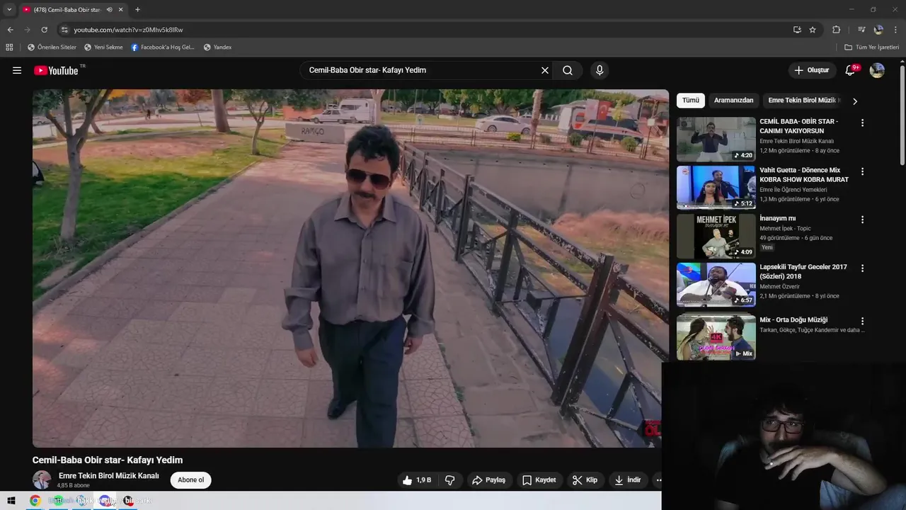Screen dimensions: 906x510
Task: Open Vahit Guetta Dönence Mix thumbnail
Action: pos(716,188)
